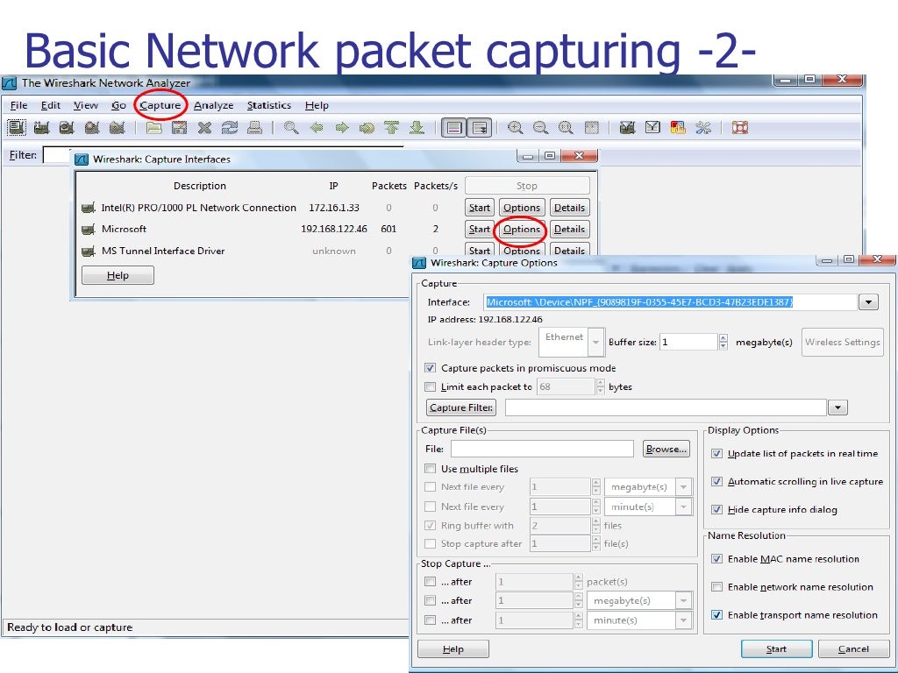This screenshot has width=898, height=673.
Task: Edit capture filters toolbar icon
Action: click(x=627, y=127)
